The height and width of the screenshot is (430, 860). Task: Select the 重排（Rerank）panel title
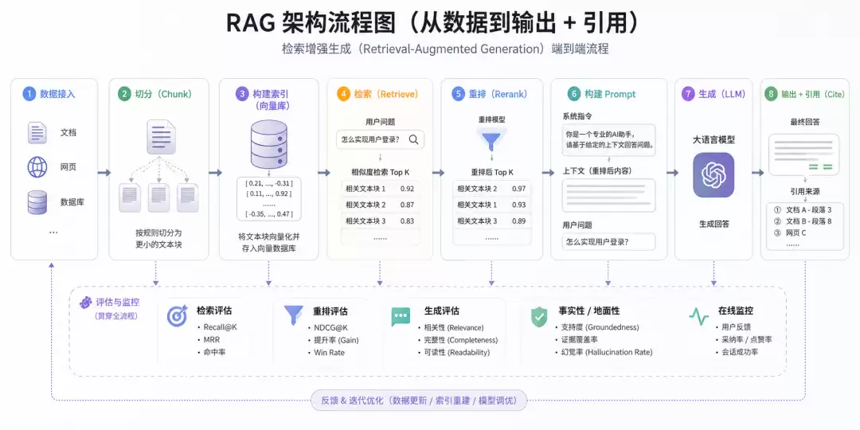pyautogui.click(x=498, y=94)
